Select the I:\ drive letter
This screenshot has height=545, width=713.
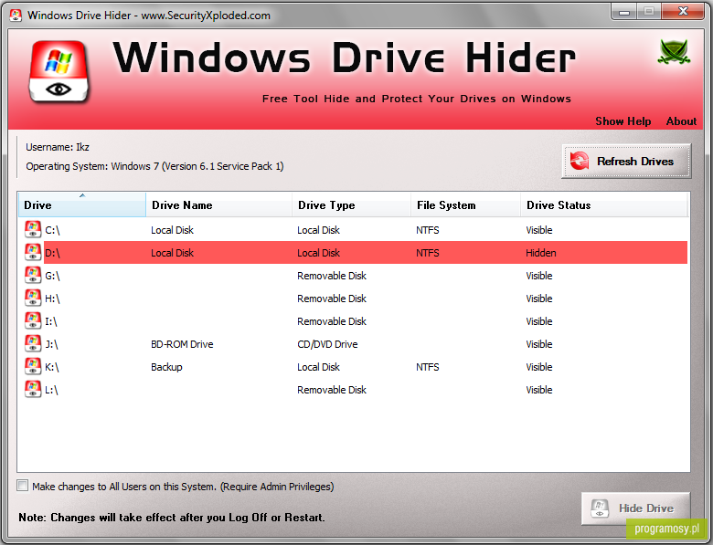click(x=51, y=321)
